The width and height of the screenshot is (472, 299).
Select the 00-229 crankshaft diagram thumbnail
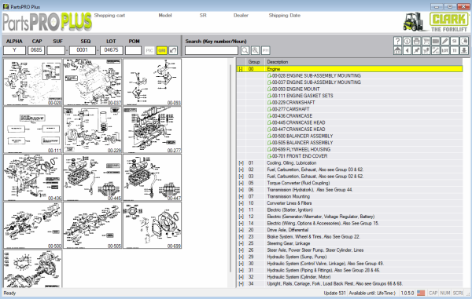coord(92,129)
